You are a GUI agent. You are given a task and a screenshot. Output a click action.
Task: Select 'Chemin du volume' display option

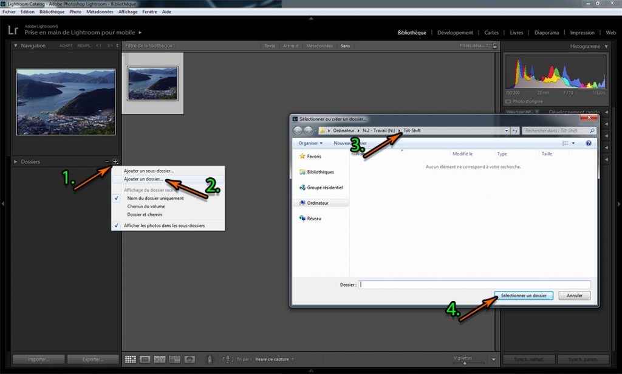(146, 206)
